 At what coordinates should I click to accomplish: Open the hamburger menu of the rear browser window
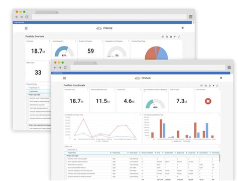191,16
